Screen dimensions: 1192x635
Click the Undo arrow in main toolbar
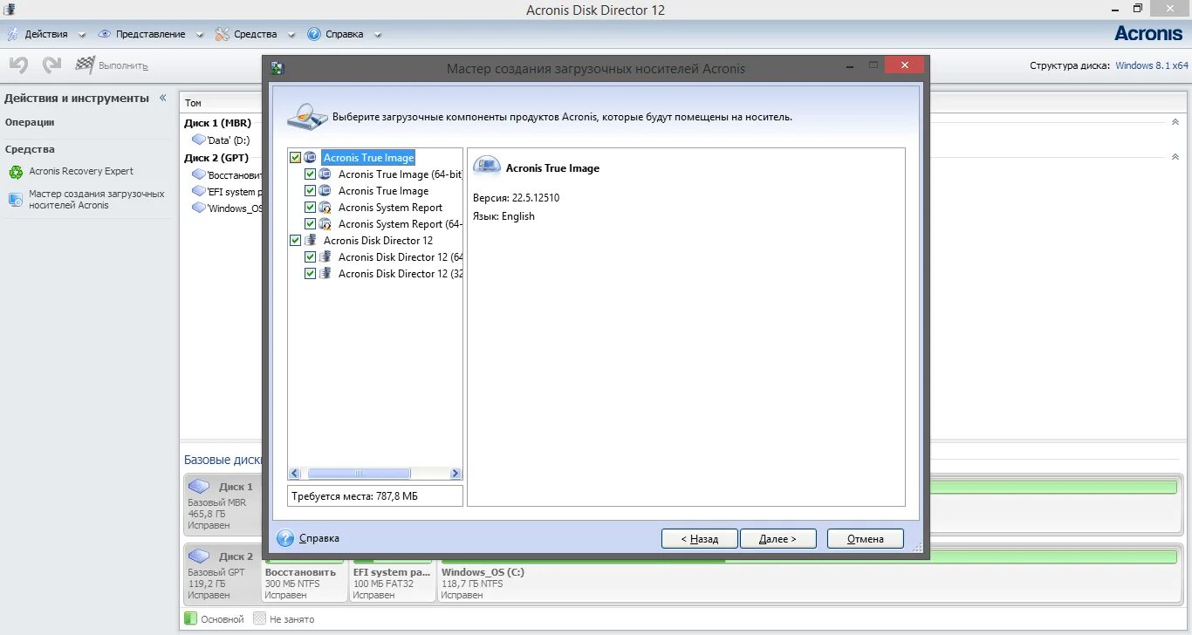[19, 65]
